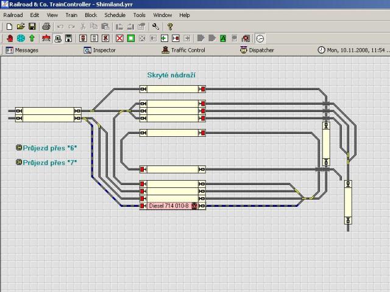This screenshot has height=292, width=390.
Task: Create a new railroad file
Action: pos(9,26)
